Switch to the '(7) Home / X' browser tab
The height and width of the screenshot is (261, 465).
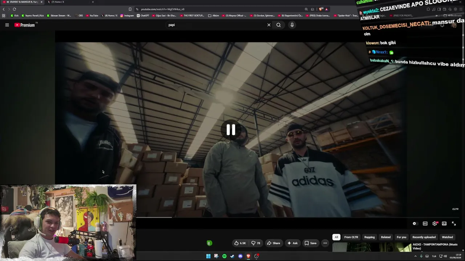point(58,2)
